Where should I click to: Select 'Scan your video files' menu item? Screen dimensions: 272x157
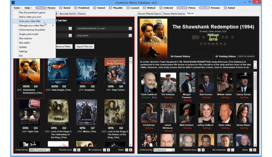coord(34,21)
